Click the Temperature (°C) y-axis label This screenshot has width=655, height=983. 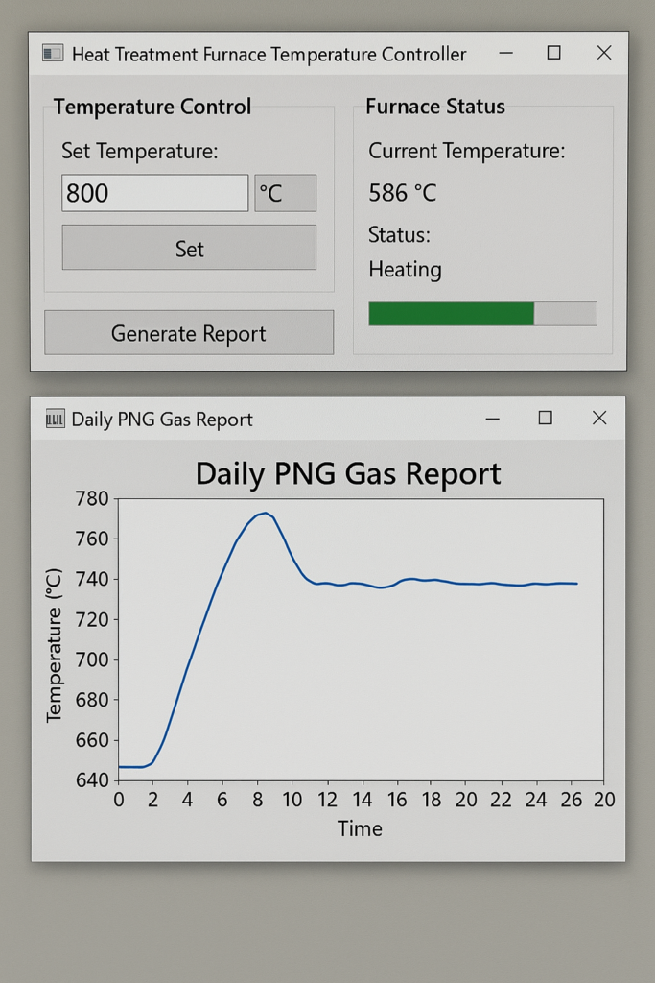tap(54, 643)
